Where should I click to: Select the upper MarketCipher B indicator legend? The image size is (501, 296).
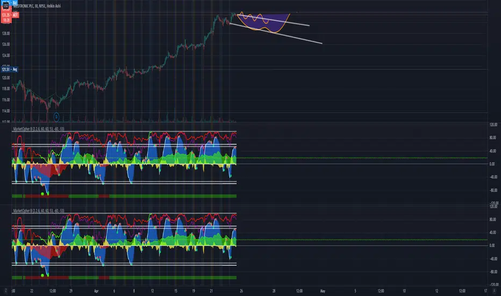tap(39, 129)
